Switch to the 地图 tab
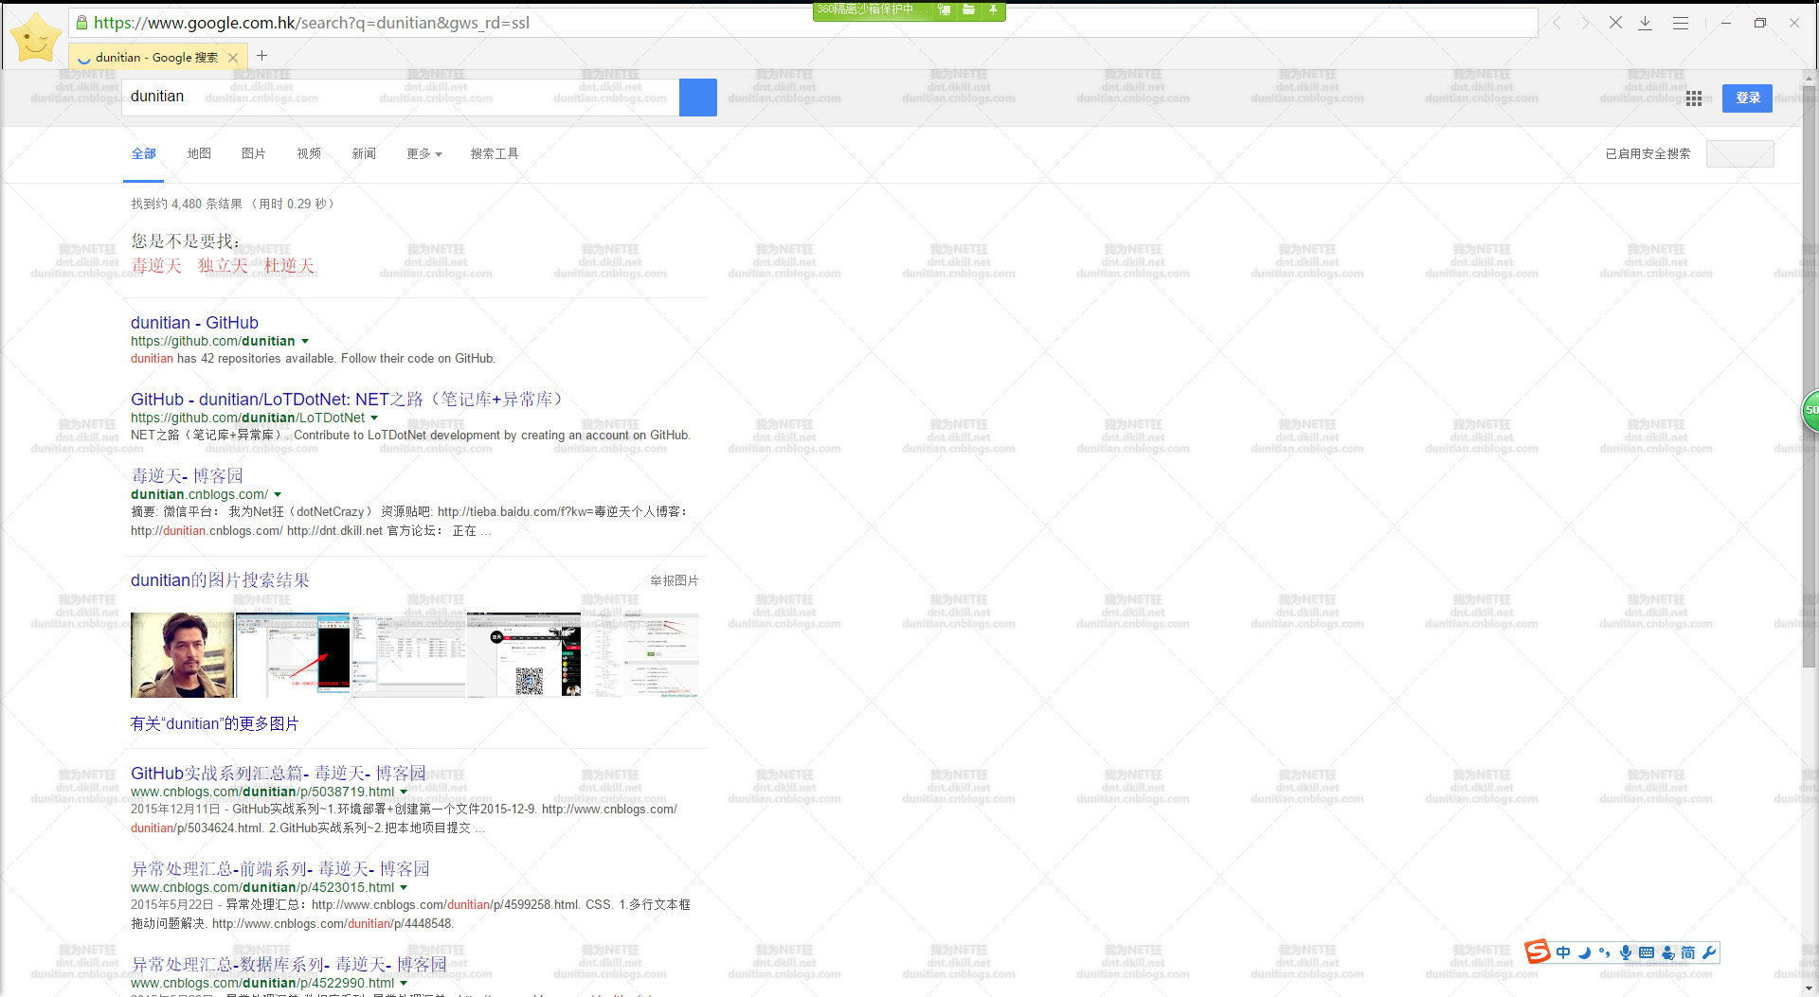 199,153
